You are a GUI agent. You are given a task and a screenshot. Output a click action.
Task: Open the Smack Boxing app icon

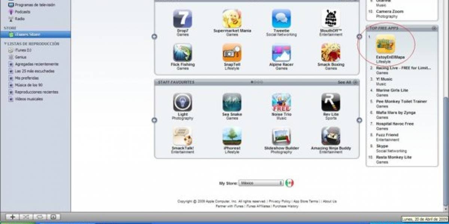pos(331,53)
